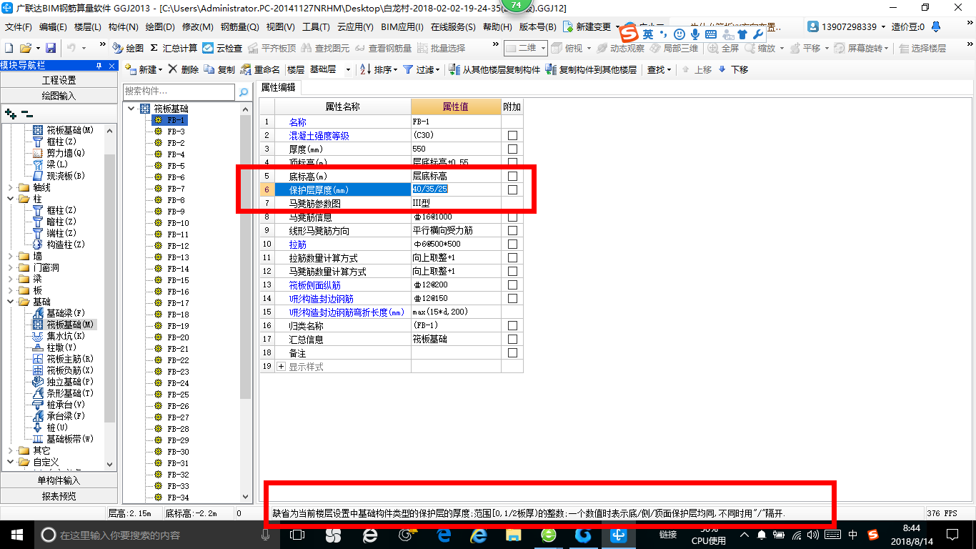Tick 附加 checkbox for 拉筋数量计算方式

pos(512,257)
